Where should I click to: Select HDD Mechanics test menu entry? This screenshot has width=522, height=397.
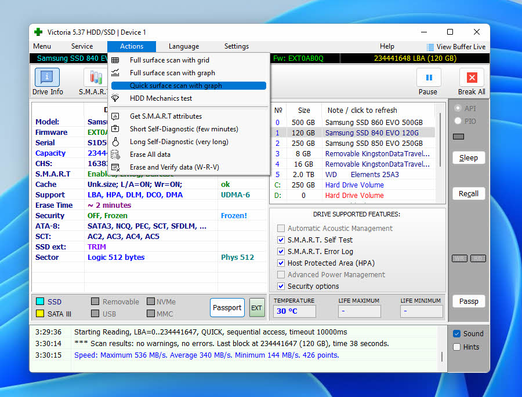(188, 98)
